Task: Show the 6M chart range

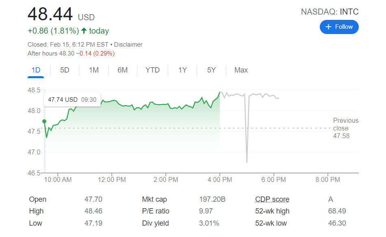Action: pos(122,70)
